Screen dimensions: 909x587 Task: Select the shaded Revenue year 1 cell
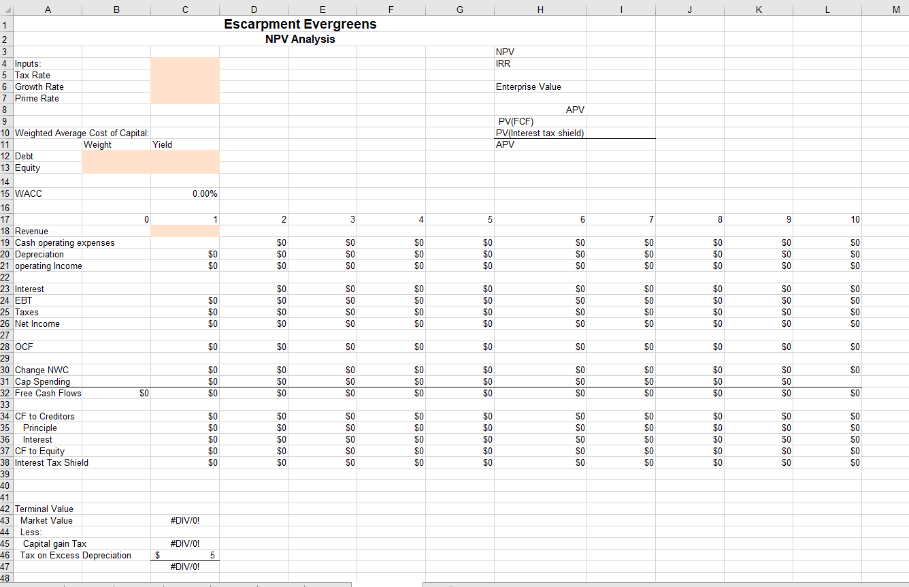click(185, 231)
